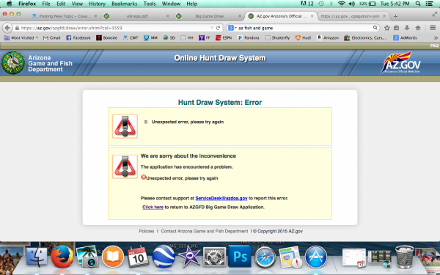
Task: Open Safari from the dock
Action: 265,257
